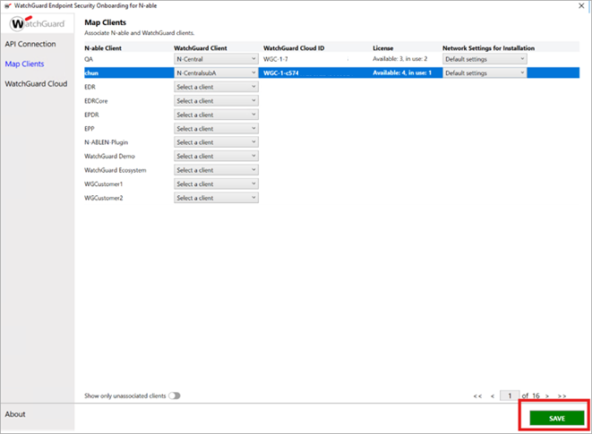
Task: Go to the next page
Action: pyautogui.click(x=547, y=396)
